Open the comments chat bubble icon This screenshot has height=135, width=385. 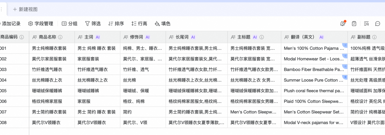pyautogui.click(x=378, y=24)
